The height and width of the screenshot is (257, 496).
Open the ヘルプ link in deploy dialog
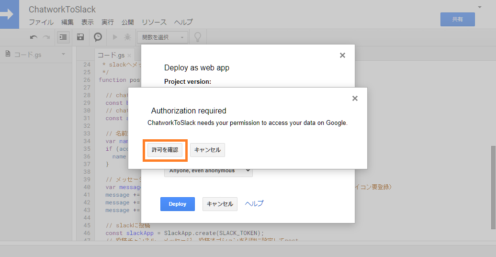[x=254, y=203]
